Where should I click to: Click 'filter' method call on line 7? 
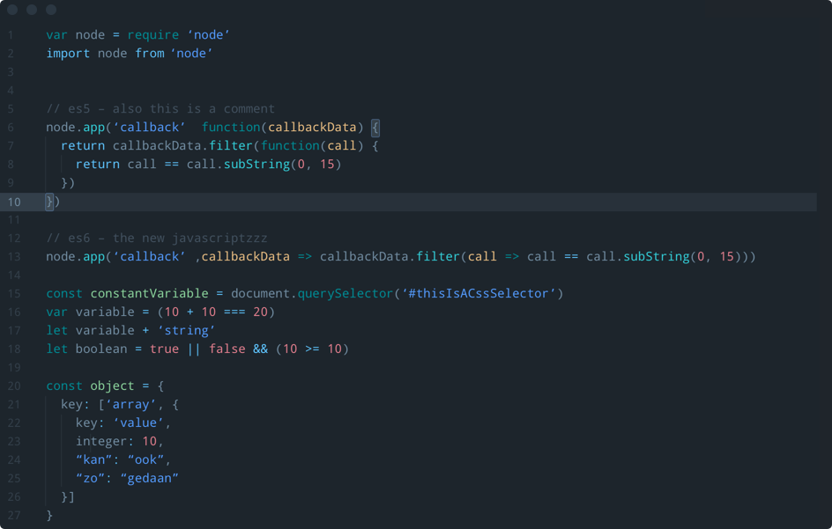click(x=231, y=145)
